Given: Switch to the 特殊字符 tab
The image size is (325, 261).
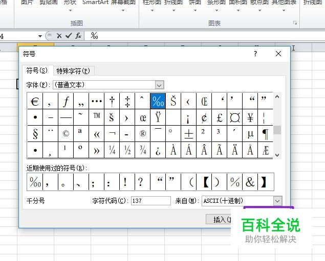Looking at the screenshot, I should (x=73, y=71).
